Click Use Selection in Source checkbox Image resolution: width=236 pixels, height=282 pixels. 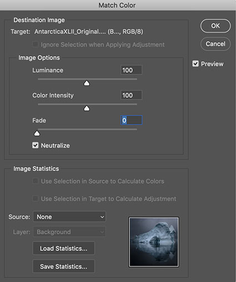click(x=35, y=181)
